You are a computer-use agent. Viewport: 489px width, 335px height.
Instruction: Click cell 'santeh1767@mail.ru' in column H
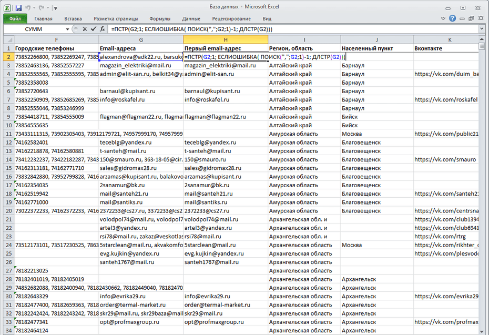click(226, 262)
